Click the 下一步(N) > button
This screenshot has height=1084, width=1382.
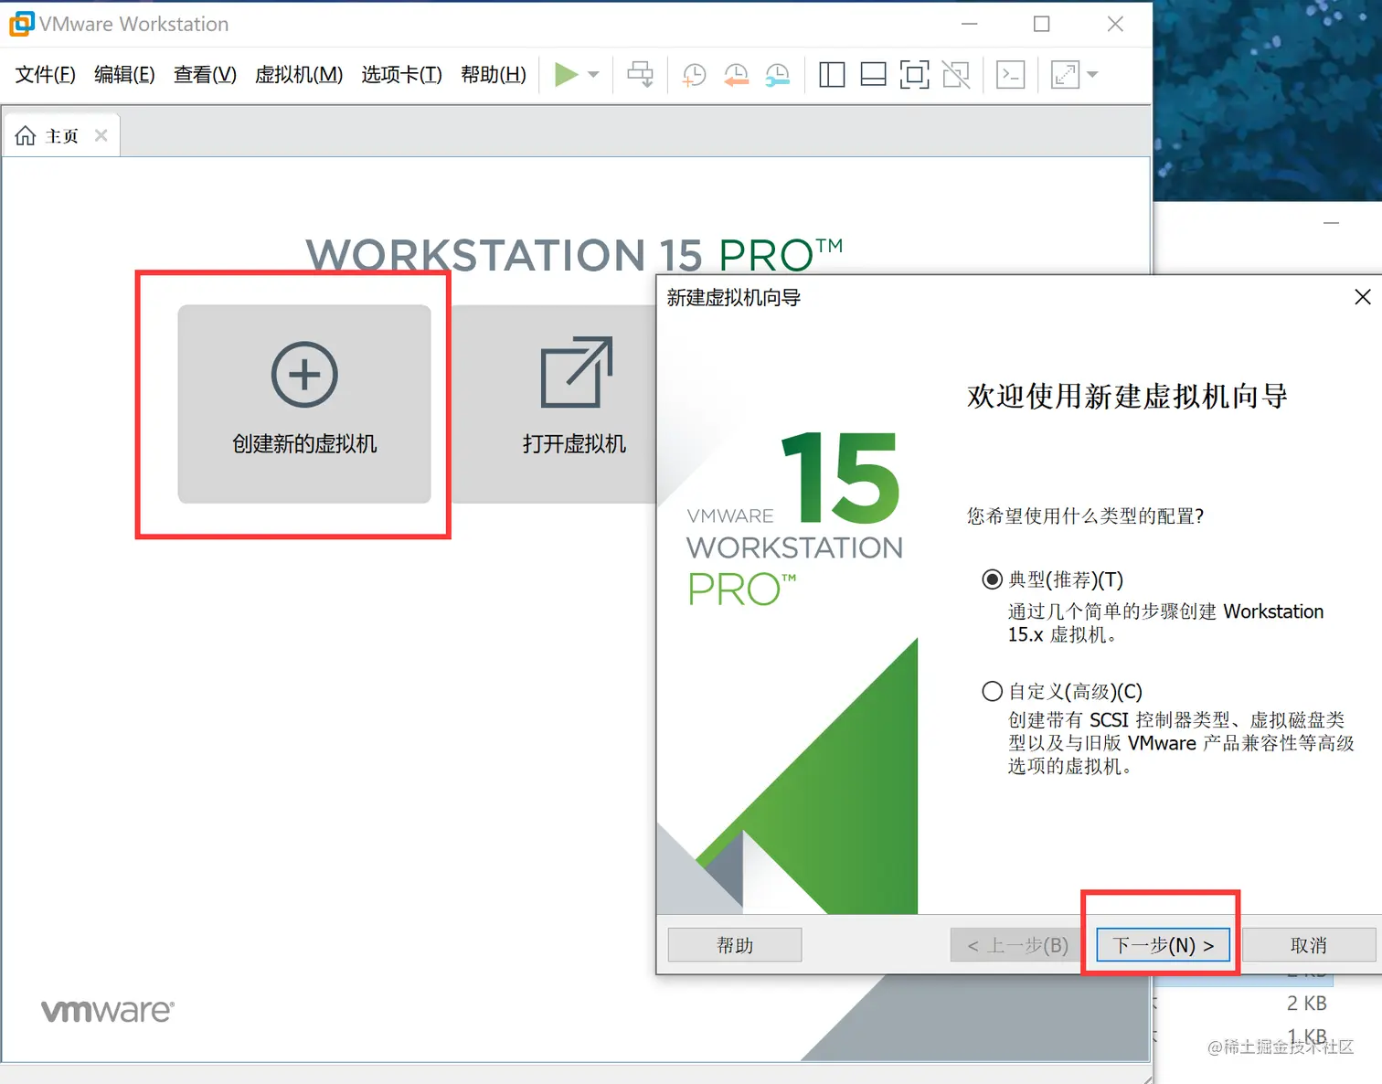click(1163, 945)
